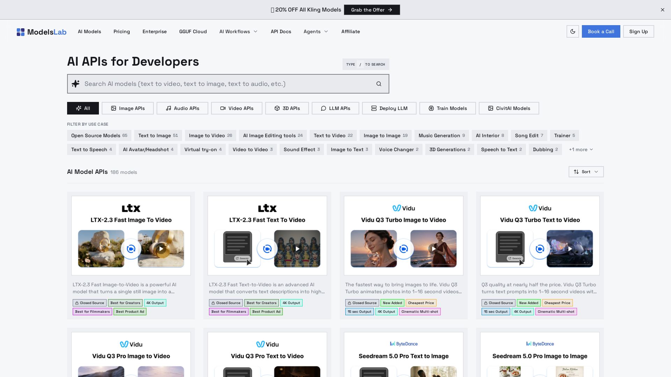Open Affiliate nav link
The height and width of the screenshot is (377, 671).
351,31
